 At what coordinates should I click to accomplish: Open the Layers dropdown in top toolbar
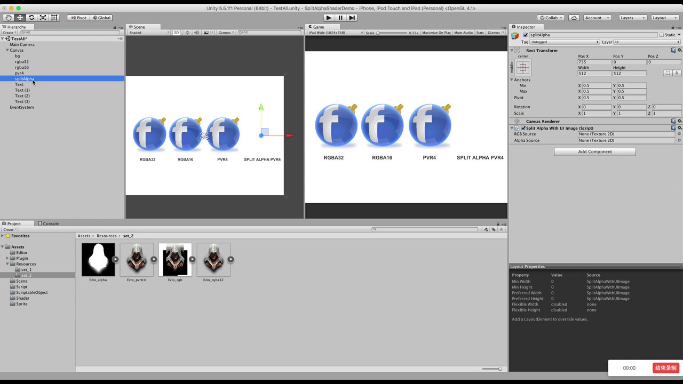pyautogui.click(x=633, y=18)
